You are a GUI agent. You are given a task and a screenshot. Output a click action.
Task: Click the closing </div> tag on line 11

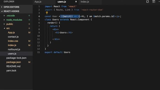pyautogui.click(x=56, y=39)
